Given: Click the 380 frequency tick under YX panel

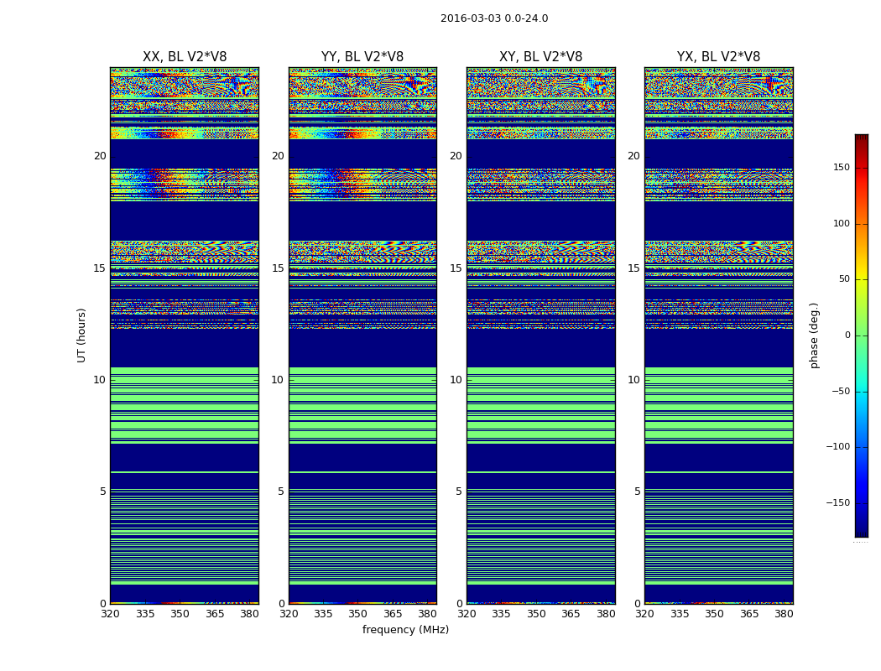Looking at the screenshot, I should point(784,614).
